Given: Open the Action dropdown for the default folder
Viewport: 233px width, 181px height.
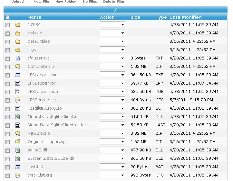Looking at the screenshot, I should pyautogui.click(x=112, y=33).
